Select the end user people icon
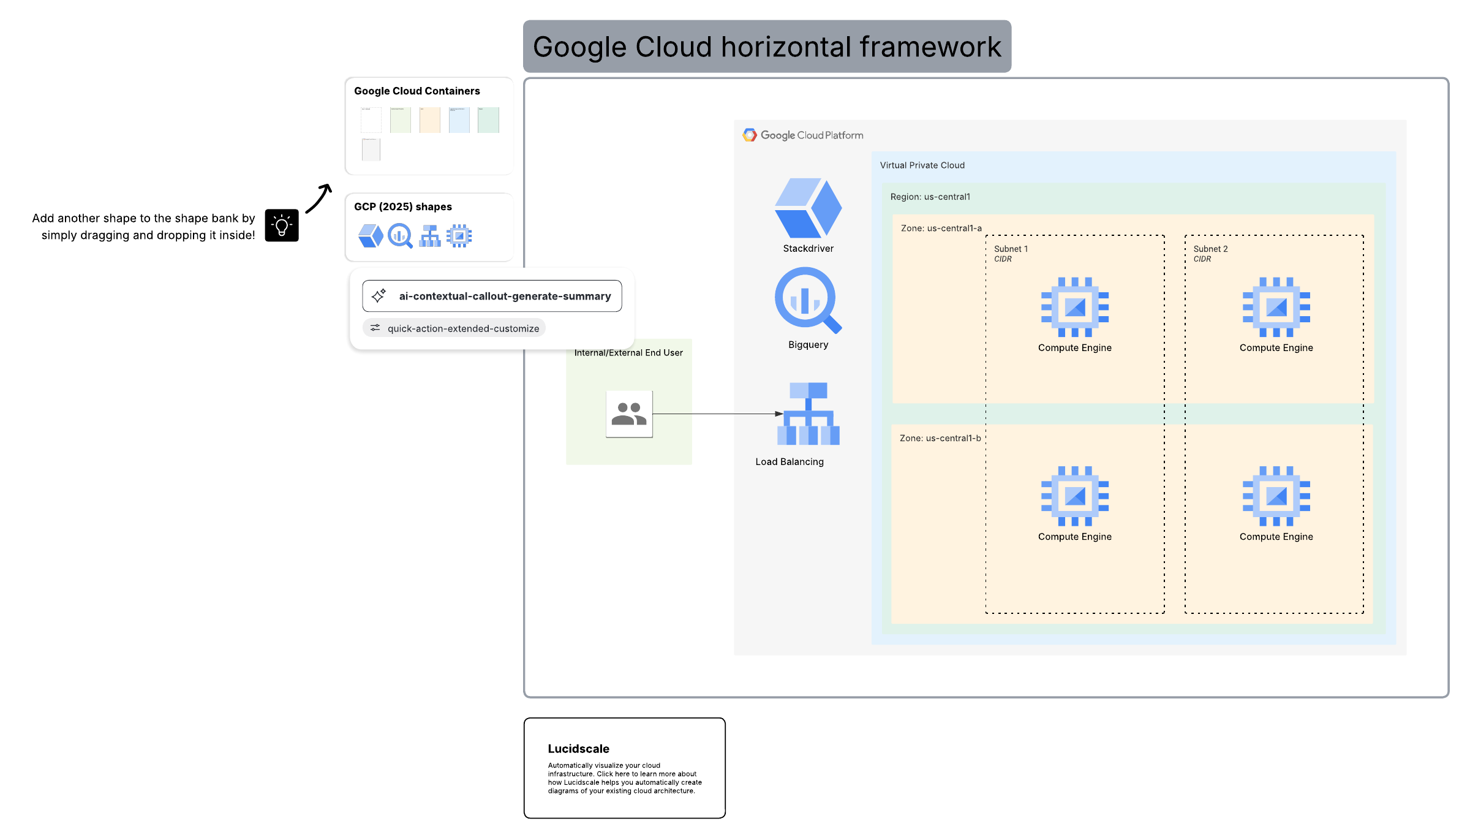Screen dimensions: 1470x840 [629, 414]
